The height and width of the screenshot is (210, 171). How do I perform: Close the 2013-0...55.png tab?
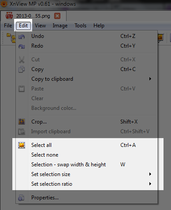[x=57, y=16]
